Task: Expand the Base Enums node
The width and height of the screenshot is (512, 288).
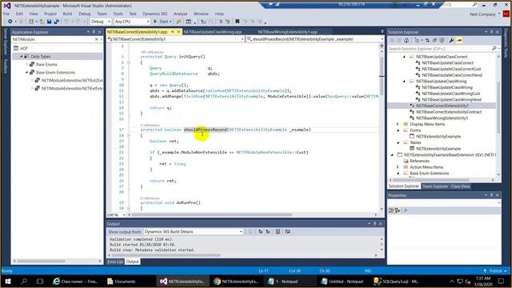Action: [x=26, y=64]
